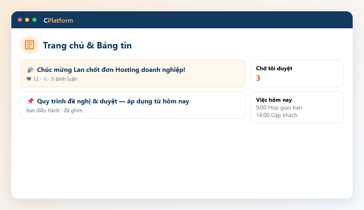Open the "5 bình luận" comments link

click(x=64, y=79)
